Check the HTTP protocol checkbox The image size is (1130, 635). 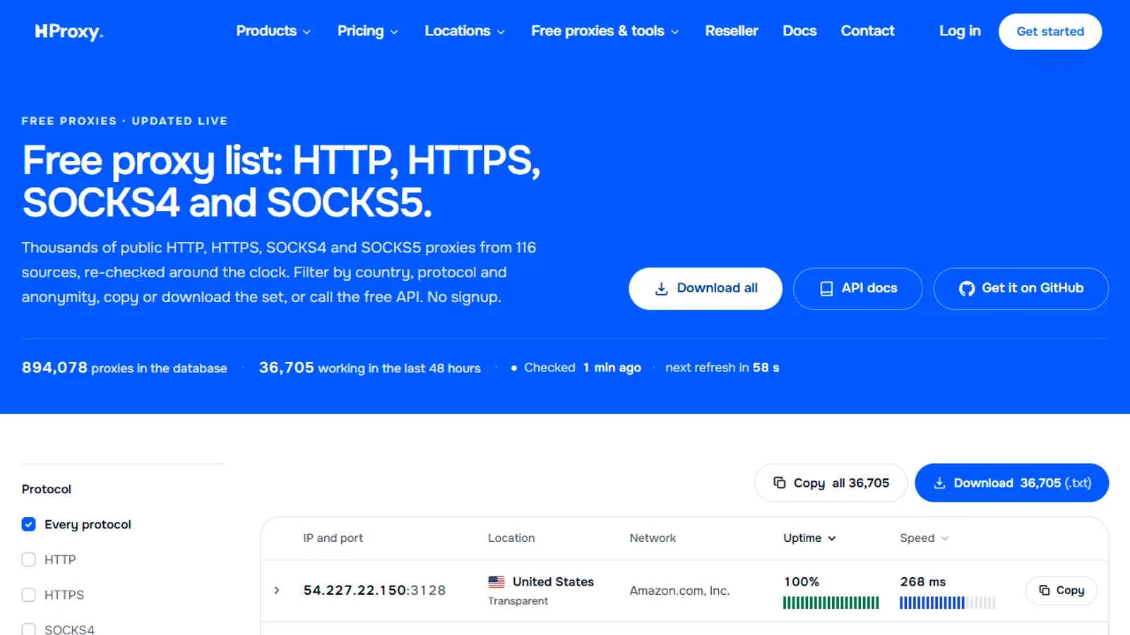29,560
